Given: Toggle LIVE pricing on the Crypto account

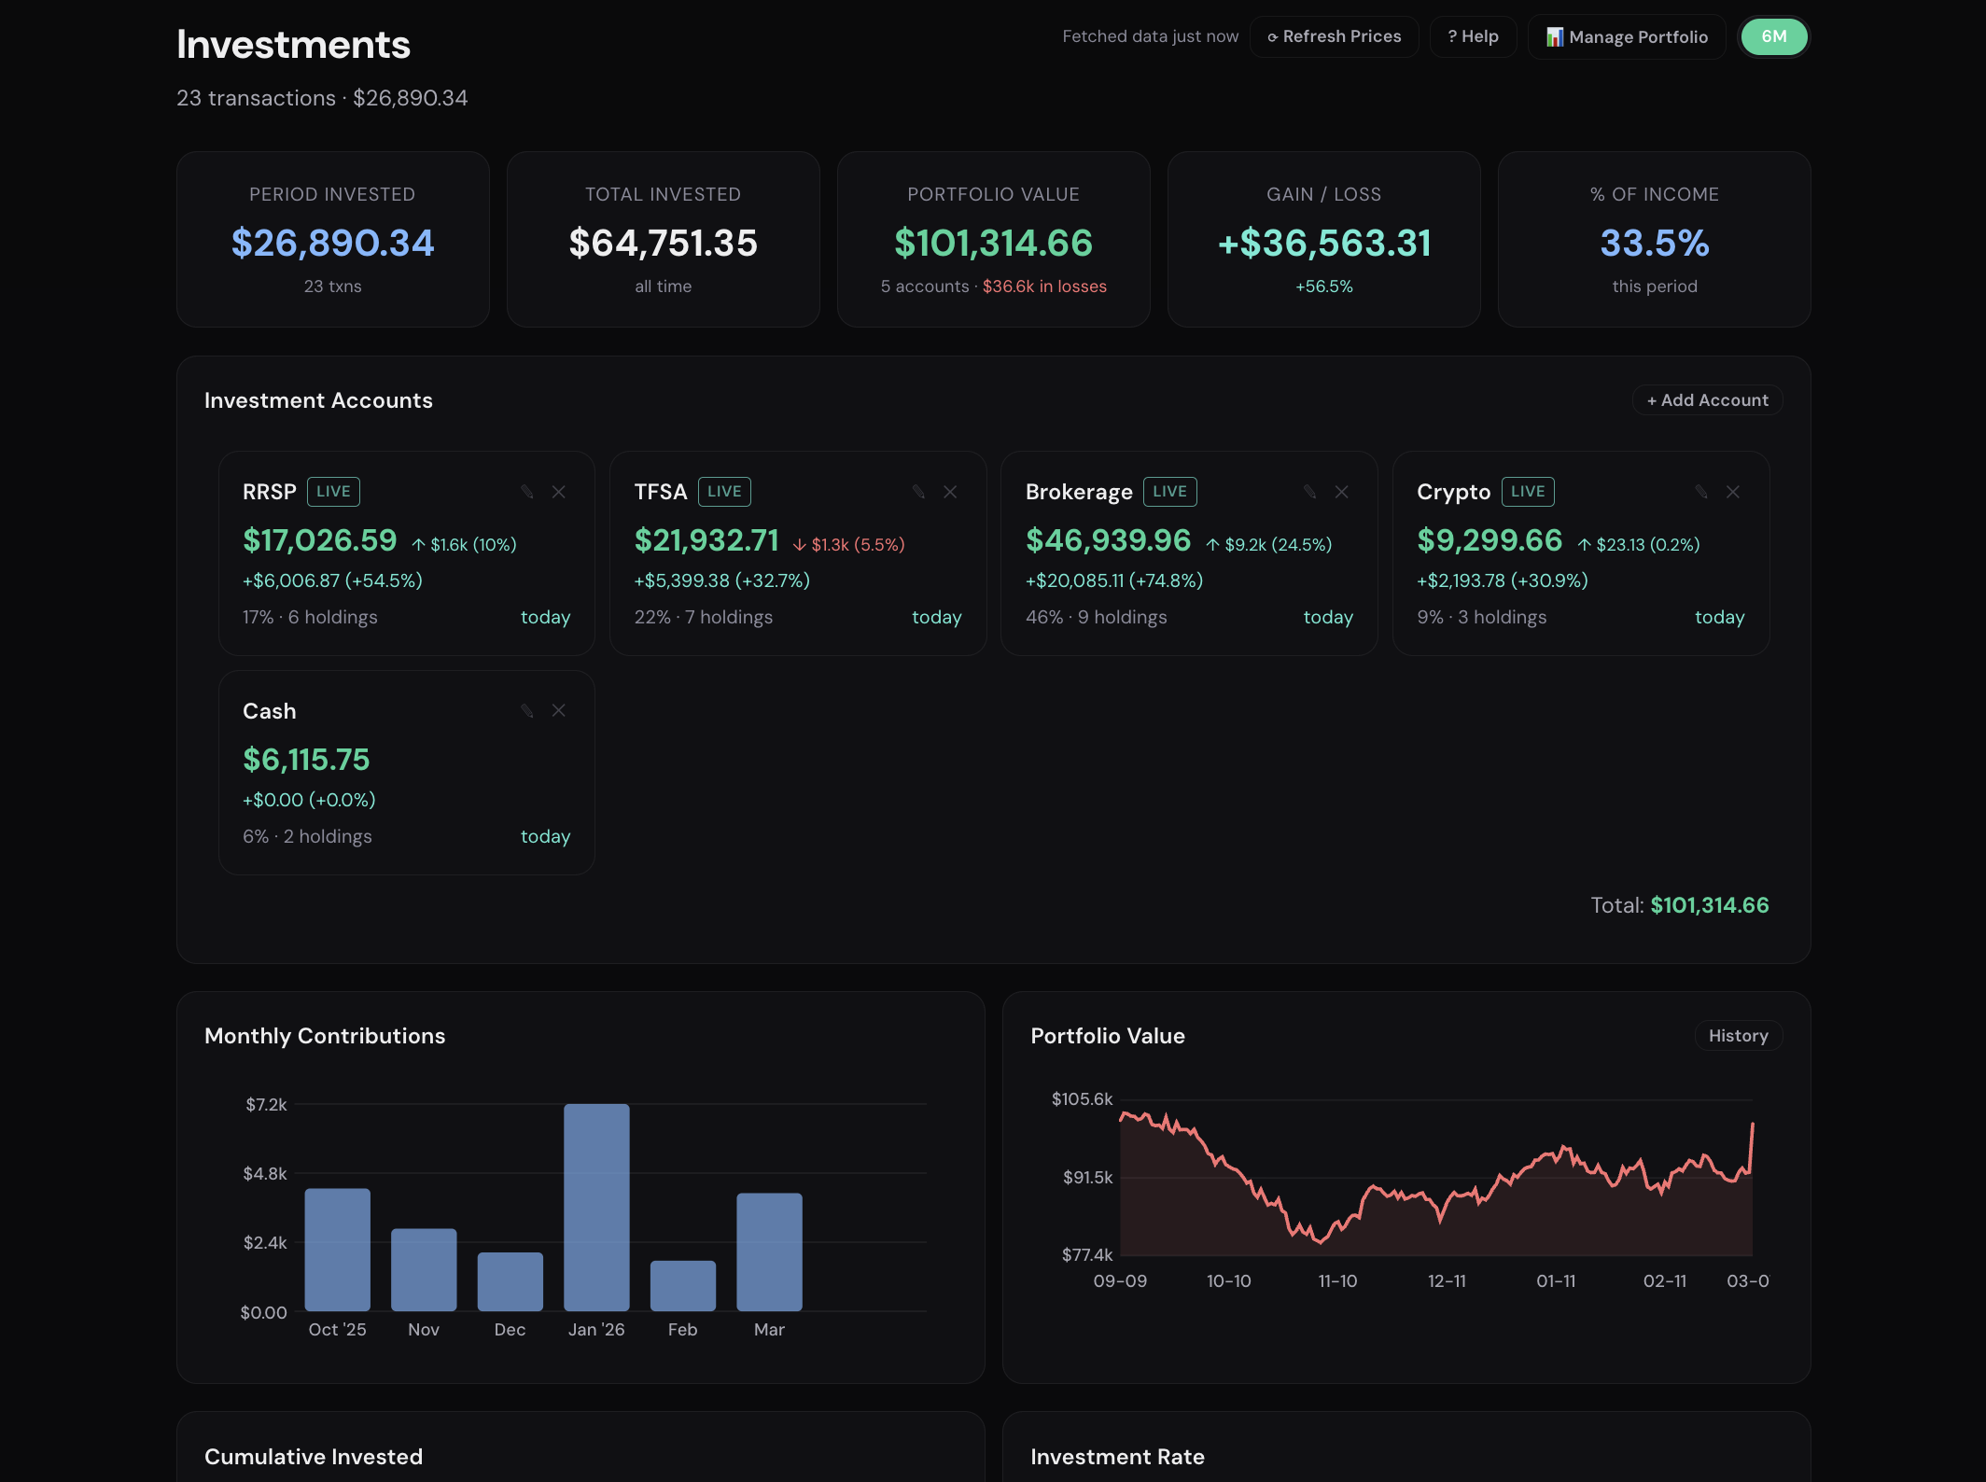Looking at the screenshot, I should pos(1528,492).
